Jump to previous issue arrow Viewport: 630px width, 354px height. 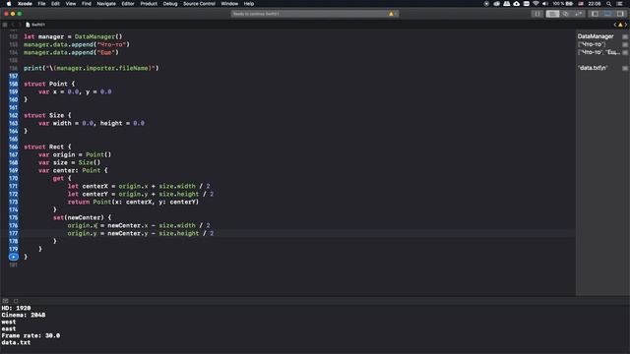[615, 25]
